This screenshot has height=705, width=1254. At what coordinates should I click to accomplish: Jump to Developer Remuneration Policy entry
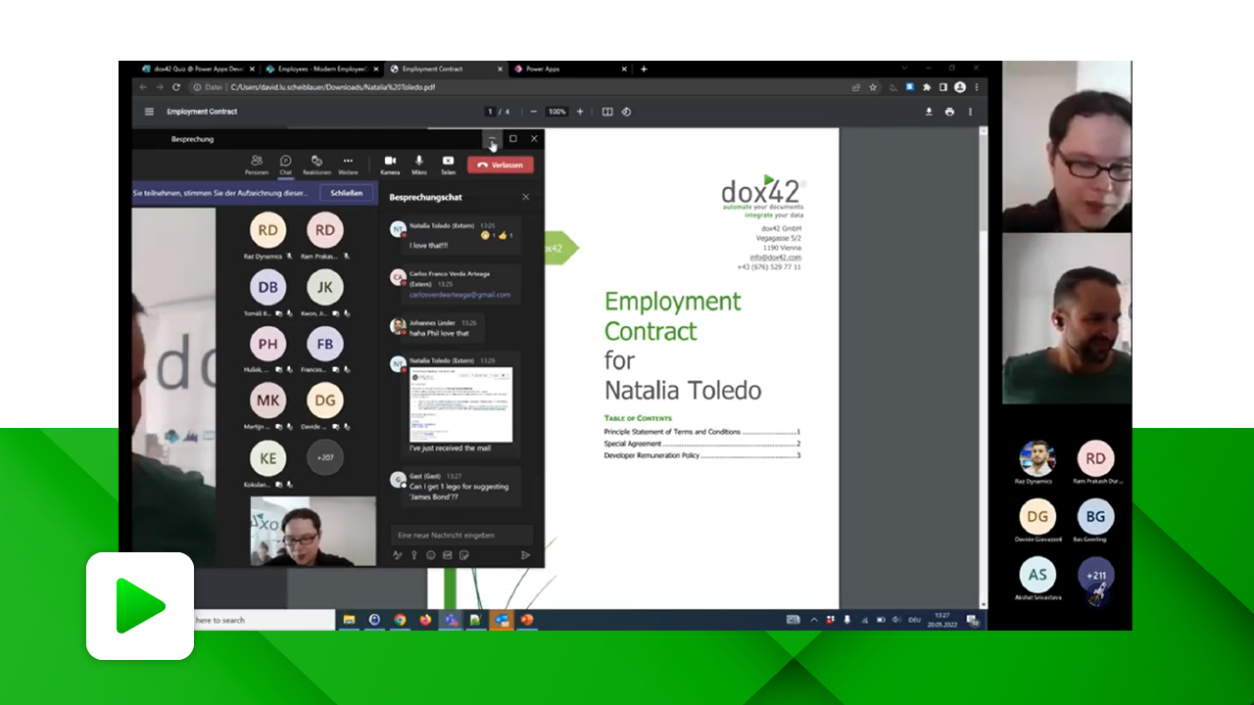point(702,455)
